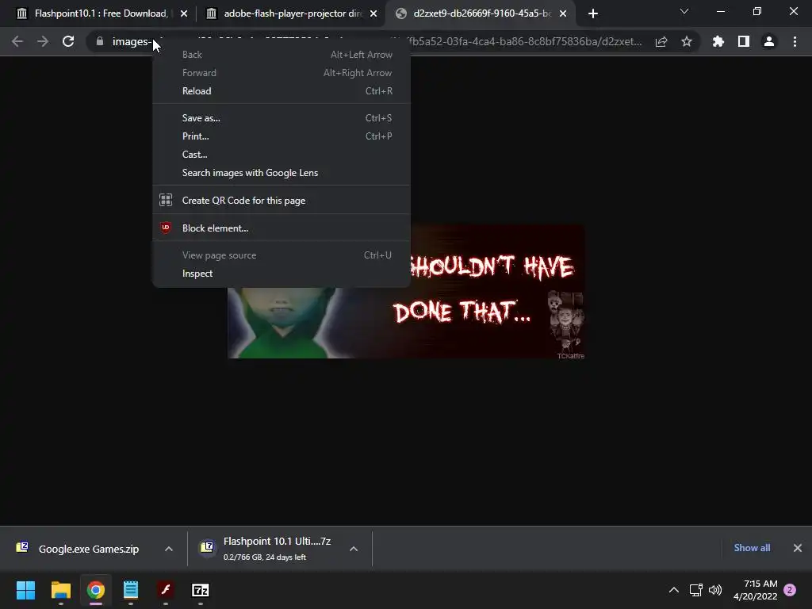Reload the page using toolbar reload icon
The width and height of the screenshot is (812, 609).
pos(68,41)
